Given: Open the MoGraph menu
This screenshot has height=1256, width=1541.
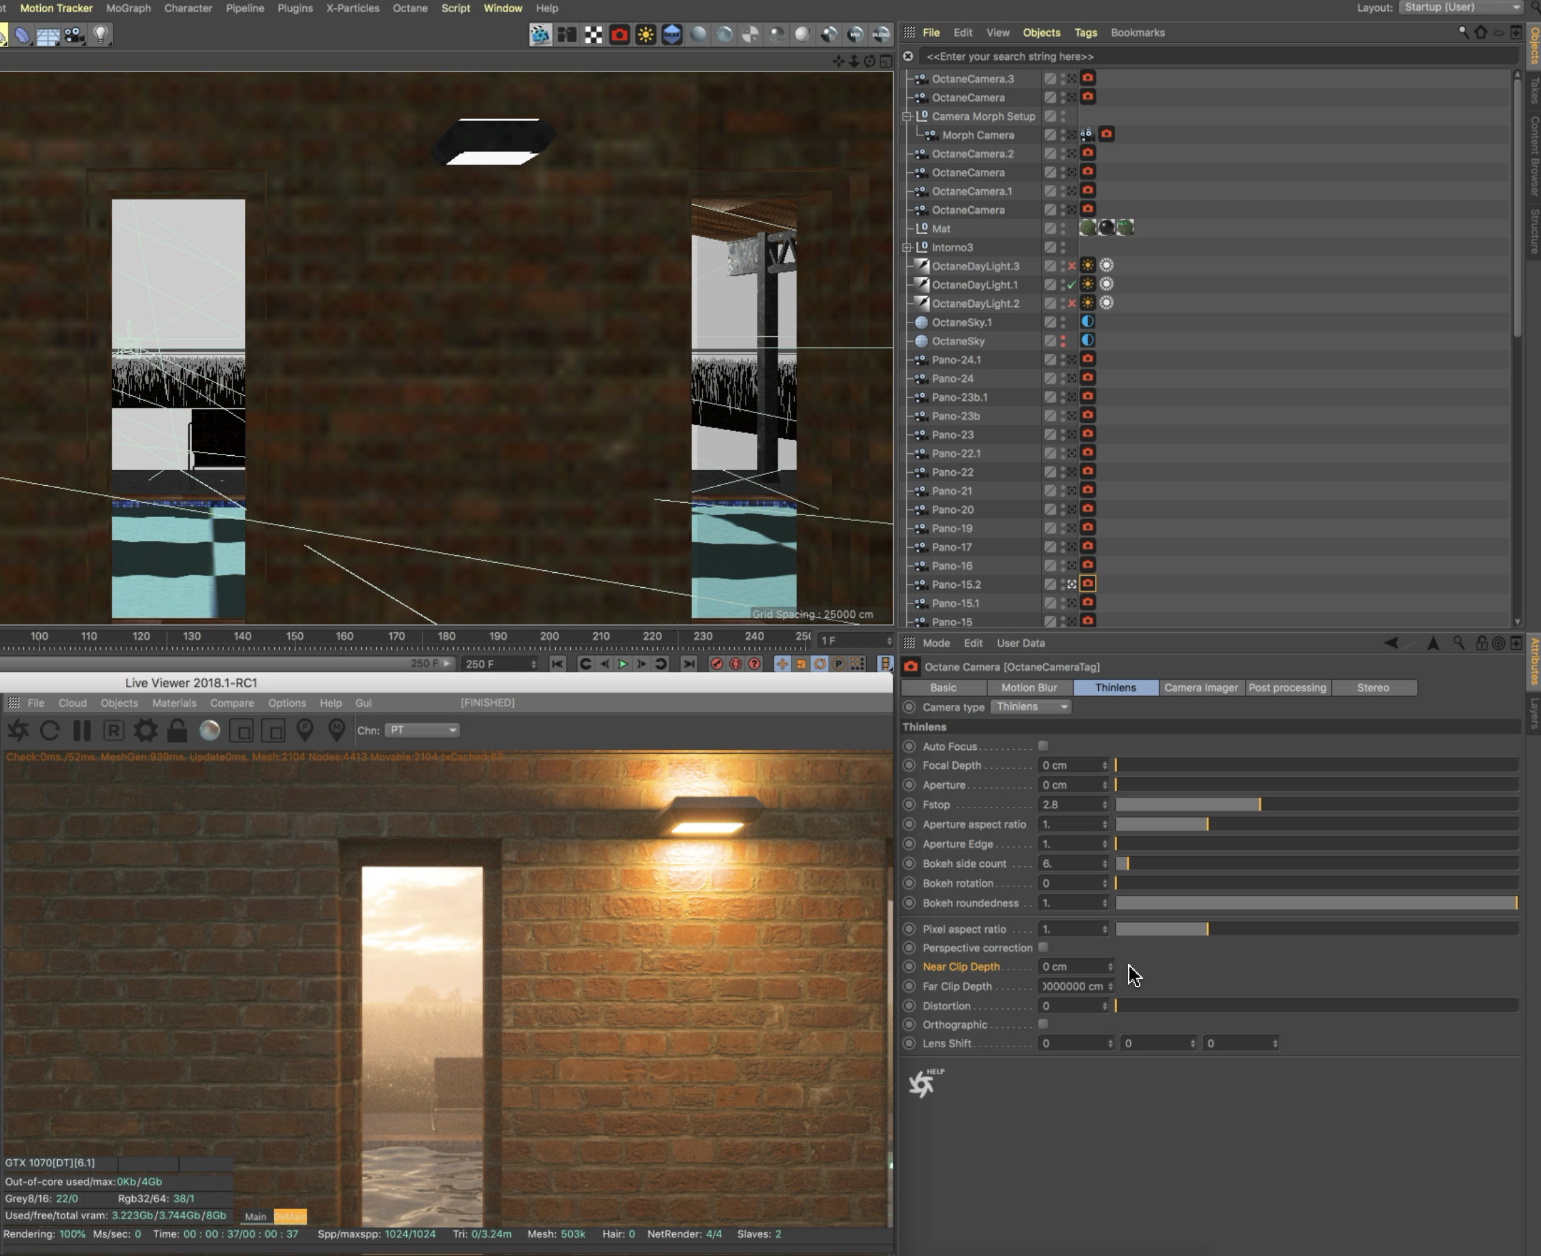Looking at the screenshot, I should [x=128, y=8].
